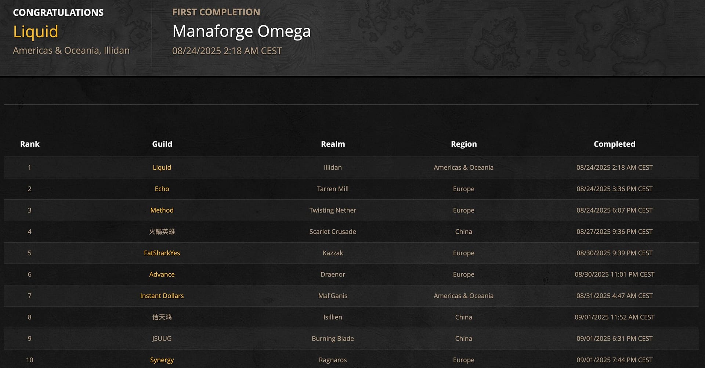Open the Synergy guild link
Screen dimensions: 705x368
162,360
